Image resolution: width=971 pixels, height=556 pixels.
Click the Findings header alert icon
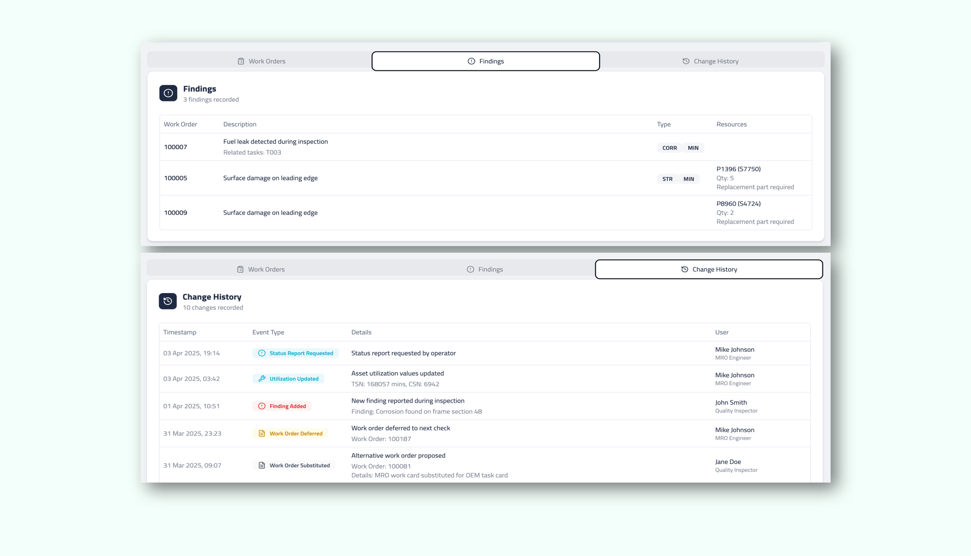(168, 93)
